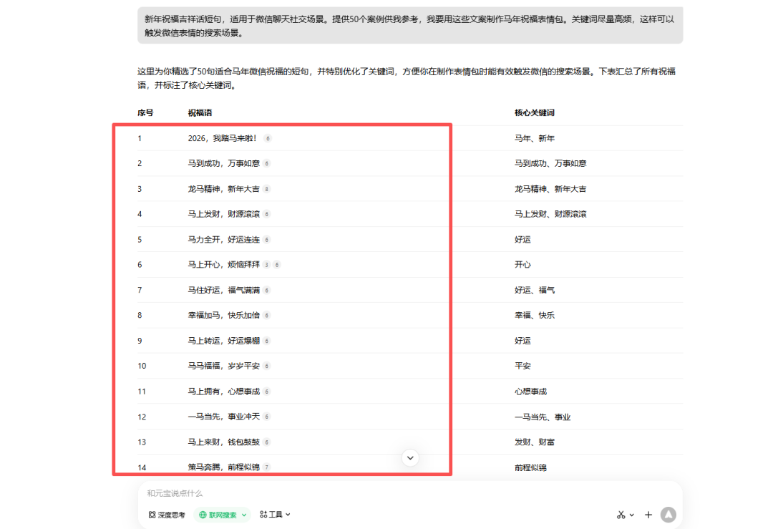
Task: Open citation badge next to 2026，我踏马来啦！
Action: pyautogui.click(x=268, y=139)
